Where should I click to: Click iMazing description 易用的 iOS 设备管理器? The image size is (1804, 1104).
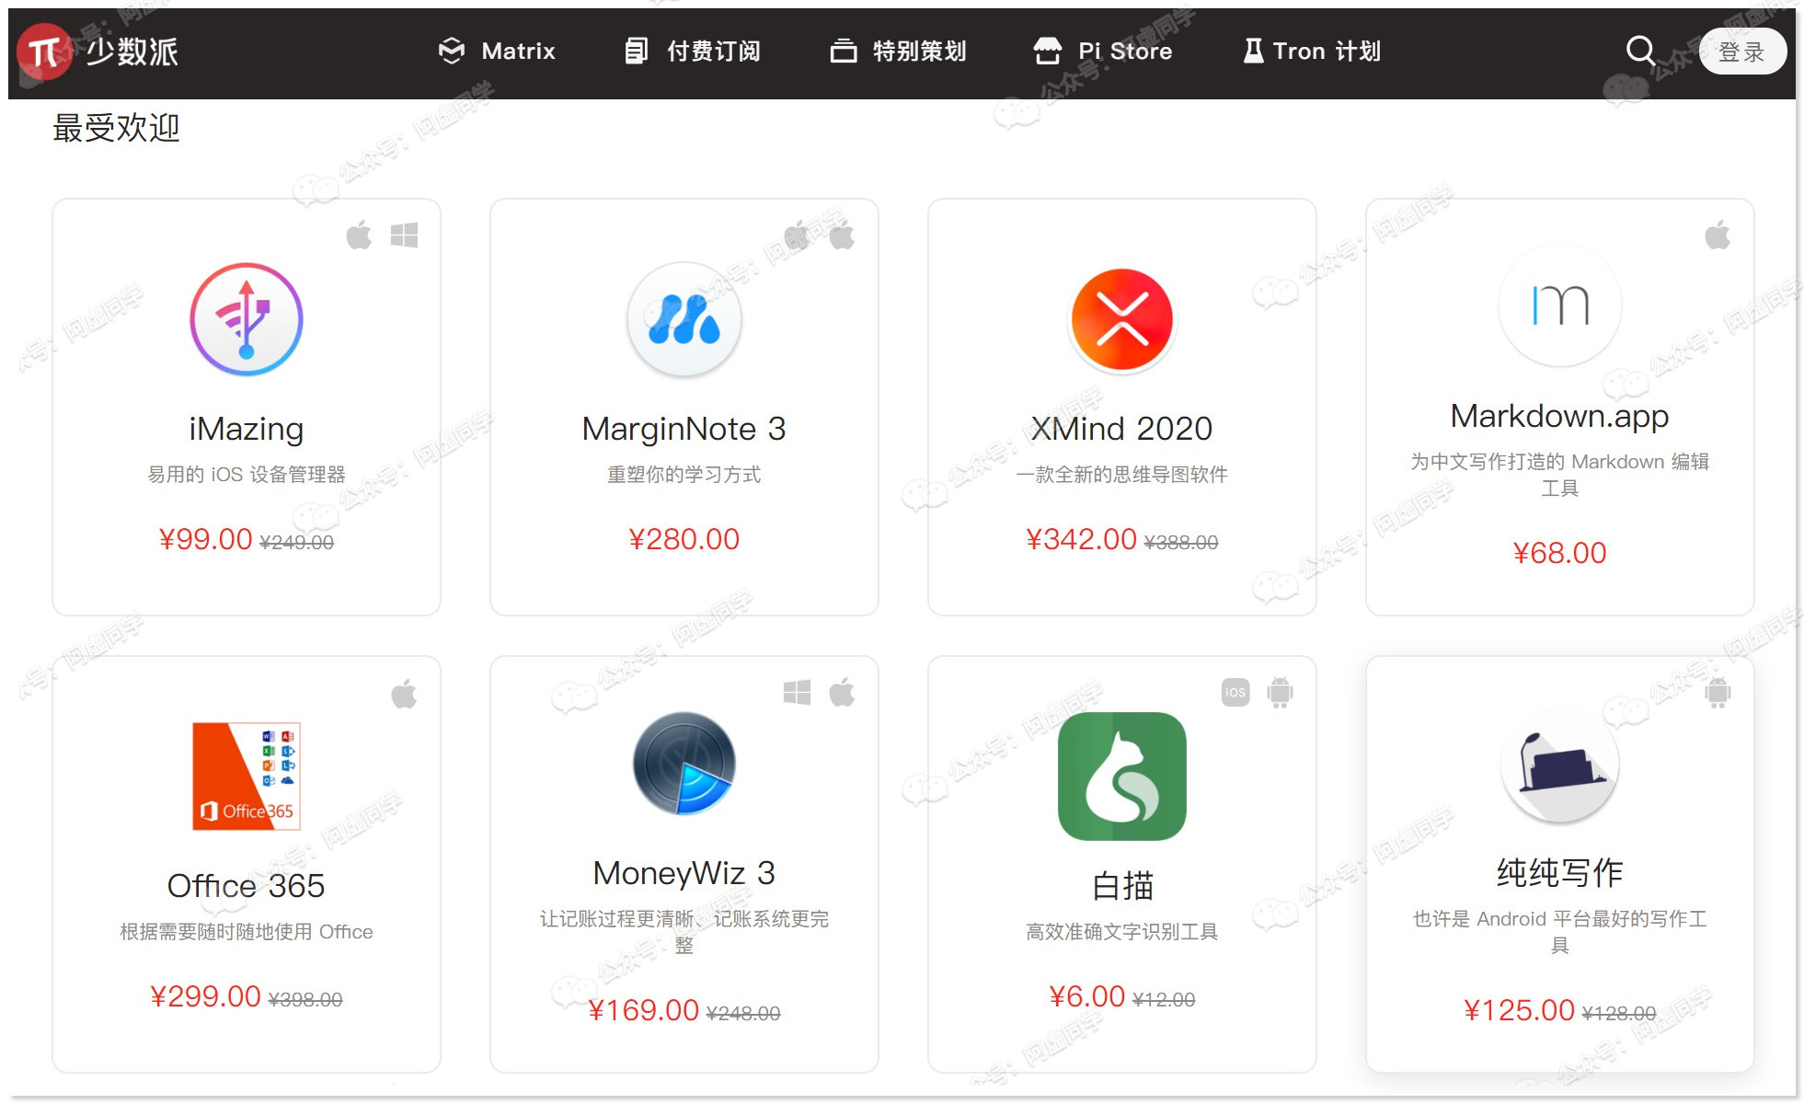(247, 475)
